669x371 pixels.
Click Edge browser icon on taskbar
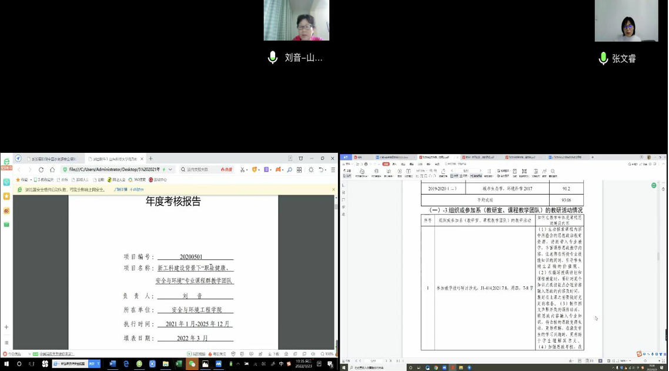point(126,364)
